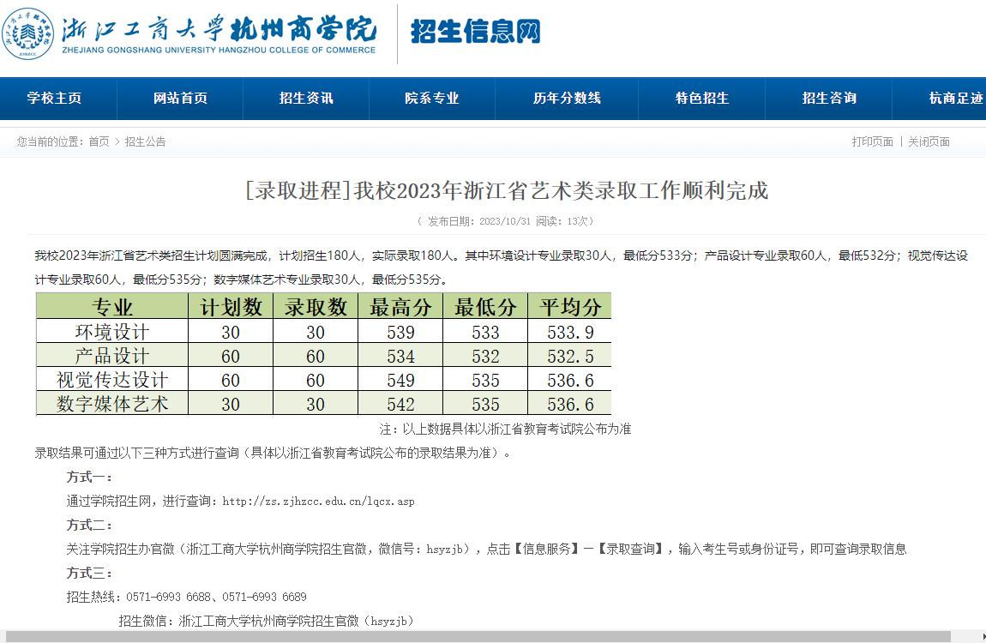Click the article title heading
The height and width of the screenshot is (643, 986).
[507, 190]
